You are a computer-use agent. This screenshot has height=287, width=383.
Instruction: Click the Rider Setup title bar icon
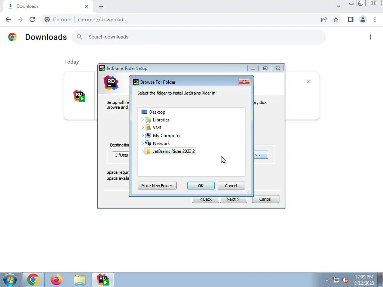pyautogui.click(x=102, y=68)
